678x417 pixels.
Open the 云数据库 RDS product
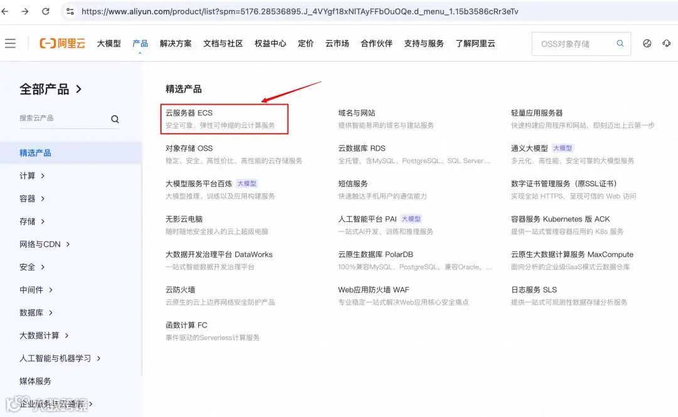click(x=362, y=148)
